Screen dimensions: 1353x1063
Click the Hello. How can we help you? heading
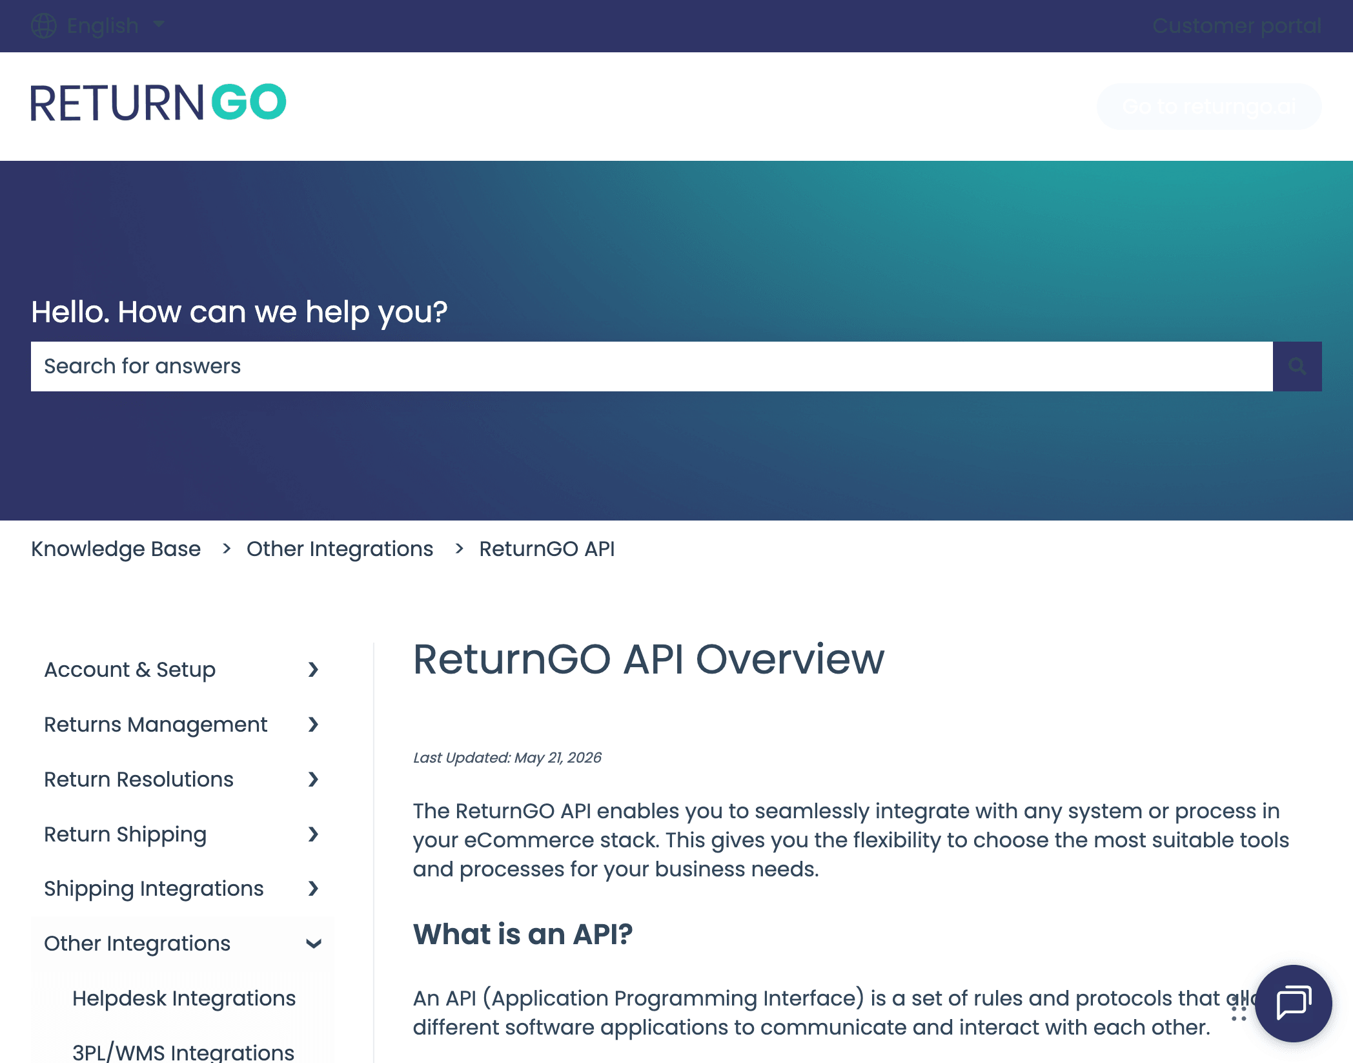(239, 313)
